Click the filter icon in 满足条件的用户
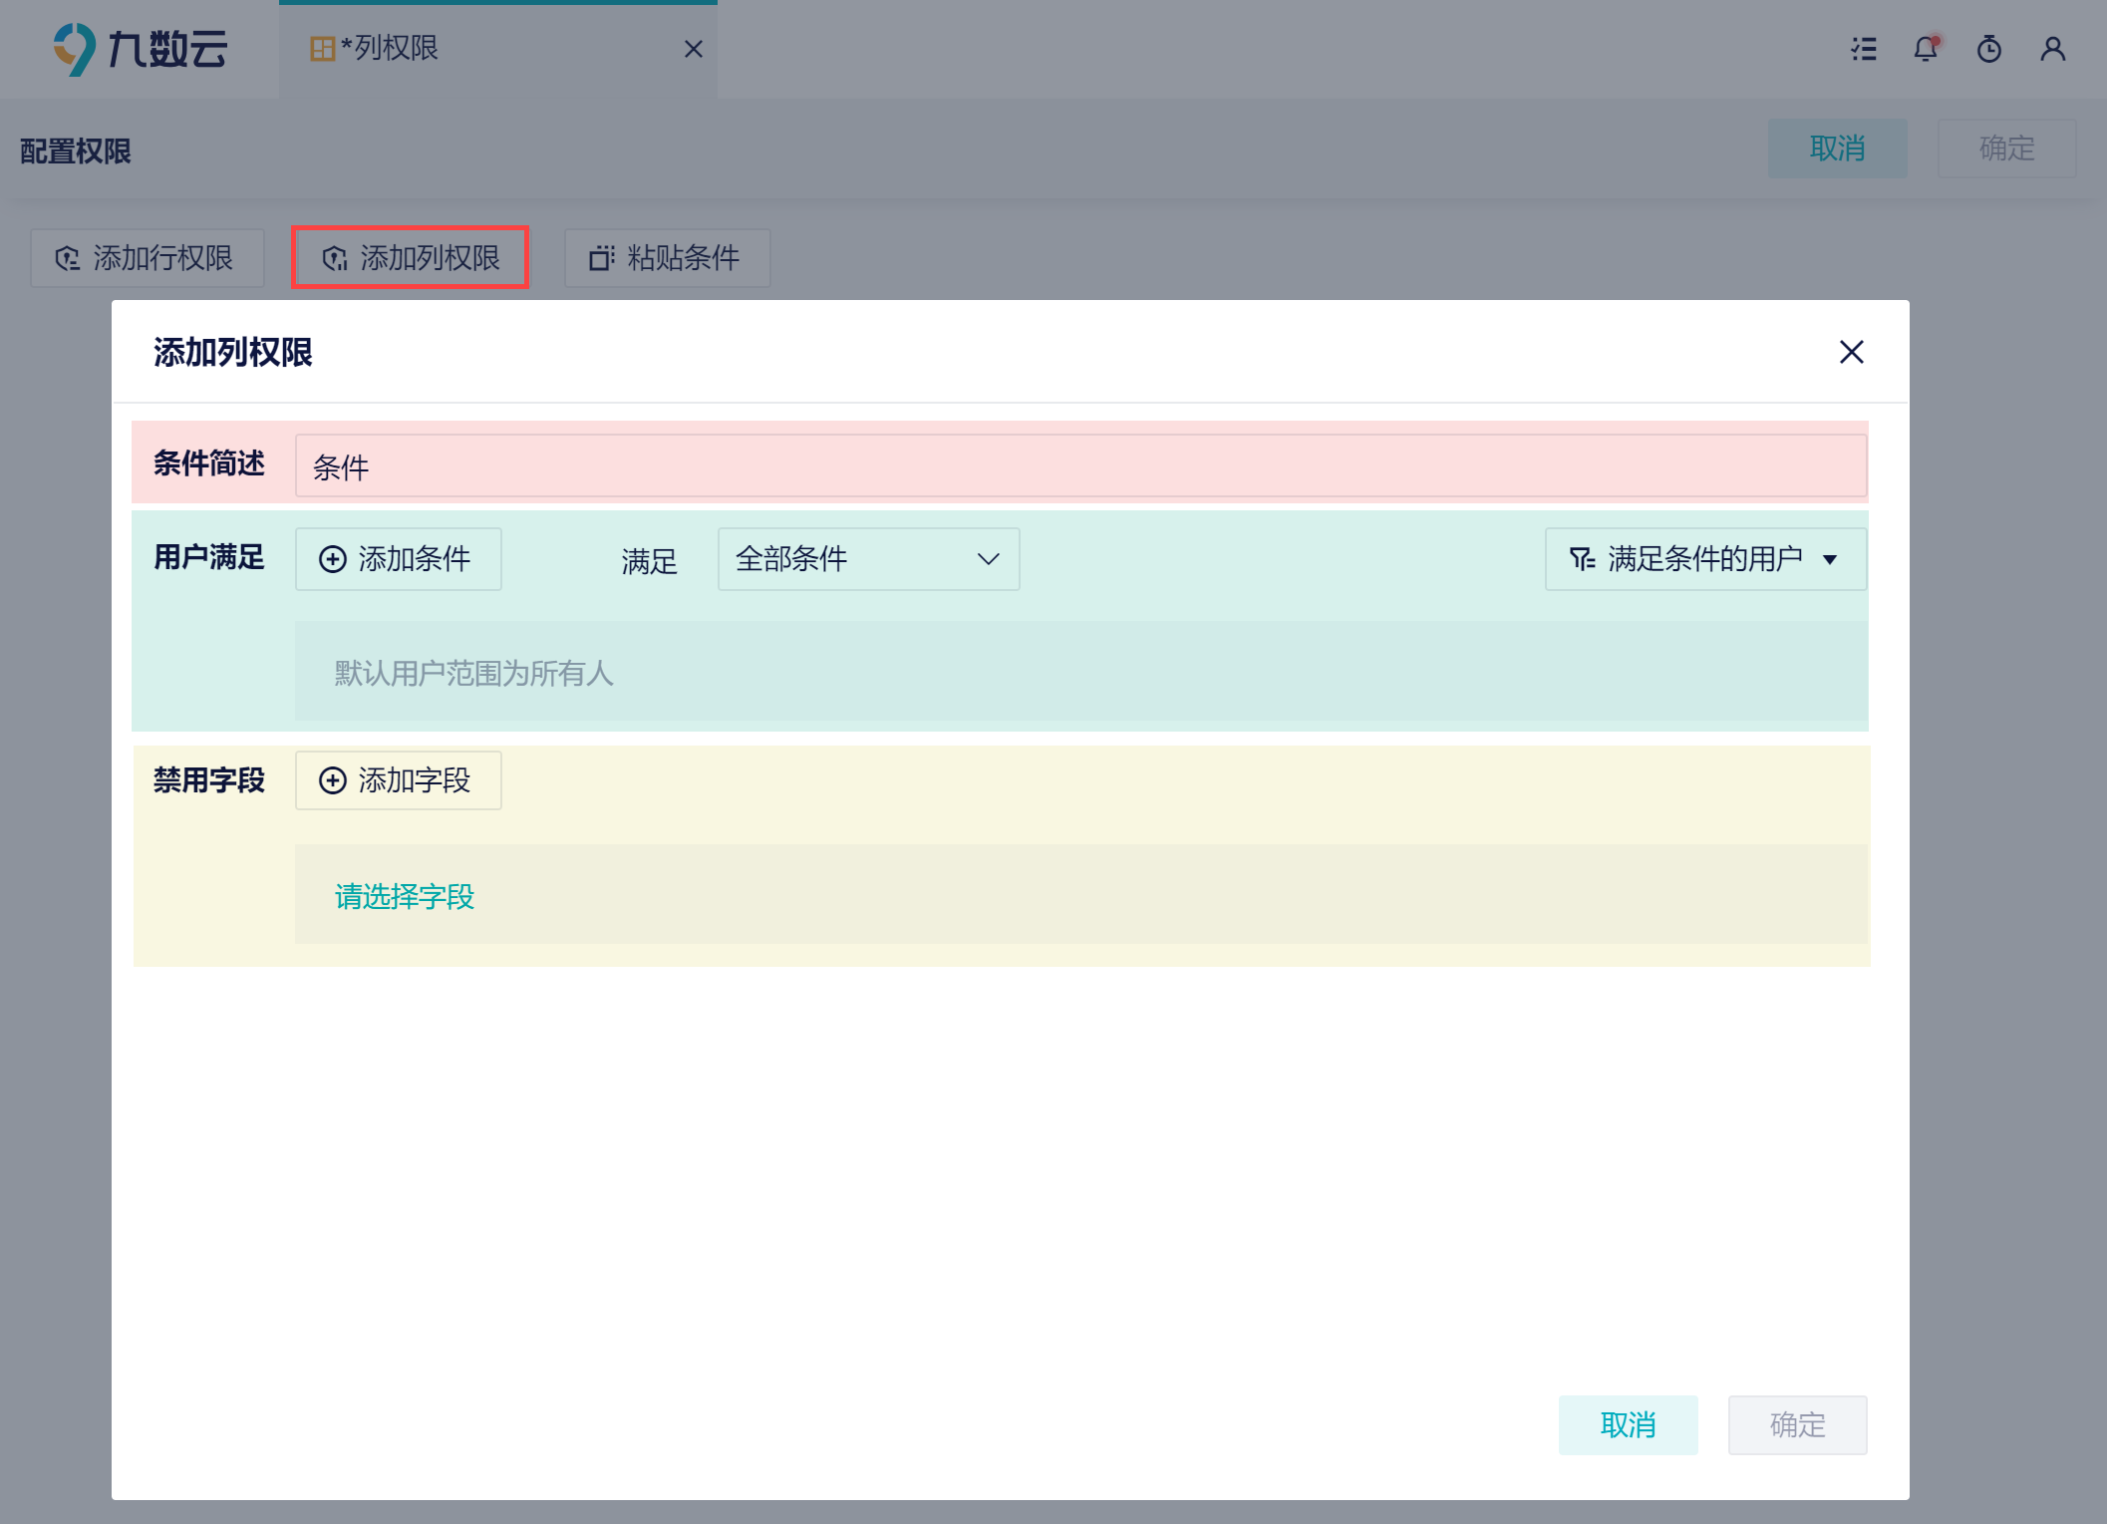This screenshot has height=1524, width=2107. coord(1582,559)
